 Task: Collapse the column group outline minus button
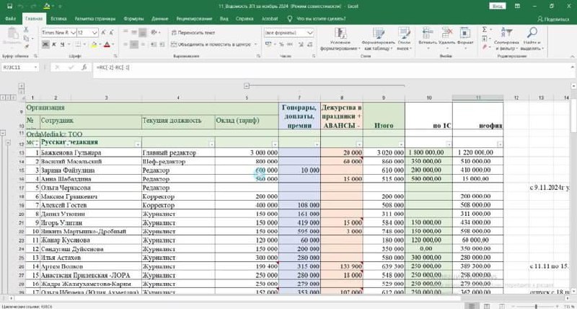point(247,87)
